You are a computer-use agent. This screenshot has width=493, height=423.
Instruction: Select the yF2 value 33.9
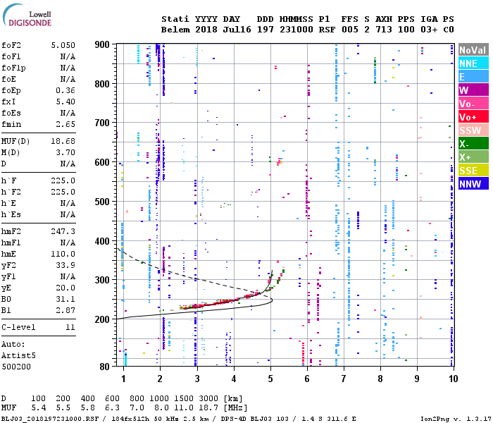[x=65, y=265]
